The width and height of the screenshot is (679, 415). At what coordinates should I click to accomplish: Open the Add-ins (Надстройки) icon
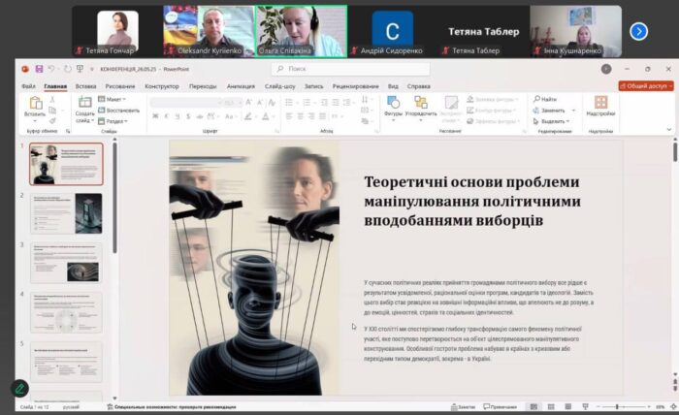tap(600, 105)
